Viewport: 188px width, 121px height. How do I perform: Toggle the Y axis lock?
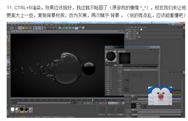[38, 28]
